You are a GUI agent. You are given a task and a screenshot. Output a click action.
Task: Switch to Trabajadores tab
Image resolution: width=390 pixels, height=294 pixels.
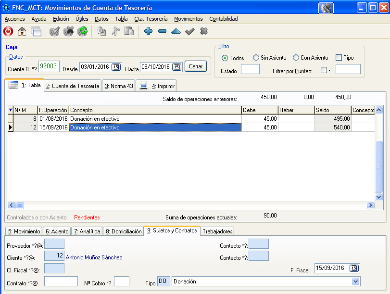point(217,231)
